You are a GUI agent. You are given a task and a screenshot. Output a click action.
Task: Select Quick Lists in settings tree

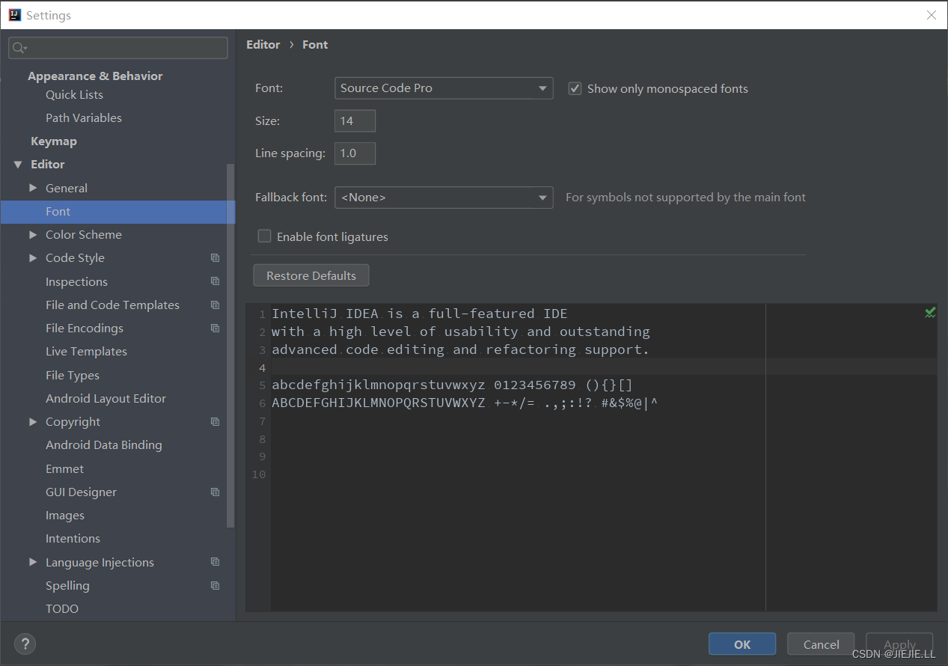[x=74, y=94]
